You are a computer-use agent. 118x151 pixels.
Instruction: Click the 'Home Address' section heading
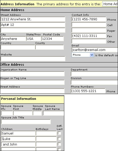12,10
